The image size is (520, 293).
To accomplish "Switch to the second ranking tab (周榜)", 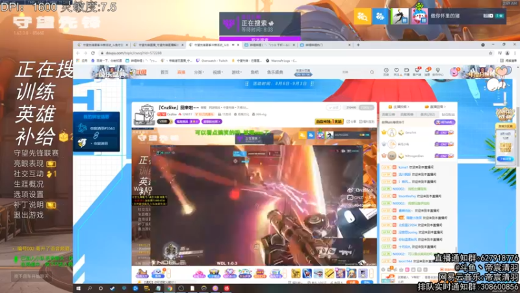I will [x=407, y=115].
